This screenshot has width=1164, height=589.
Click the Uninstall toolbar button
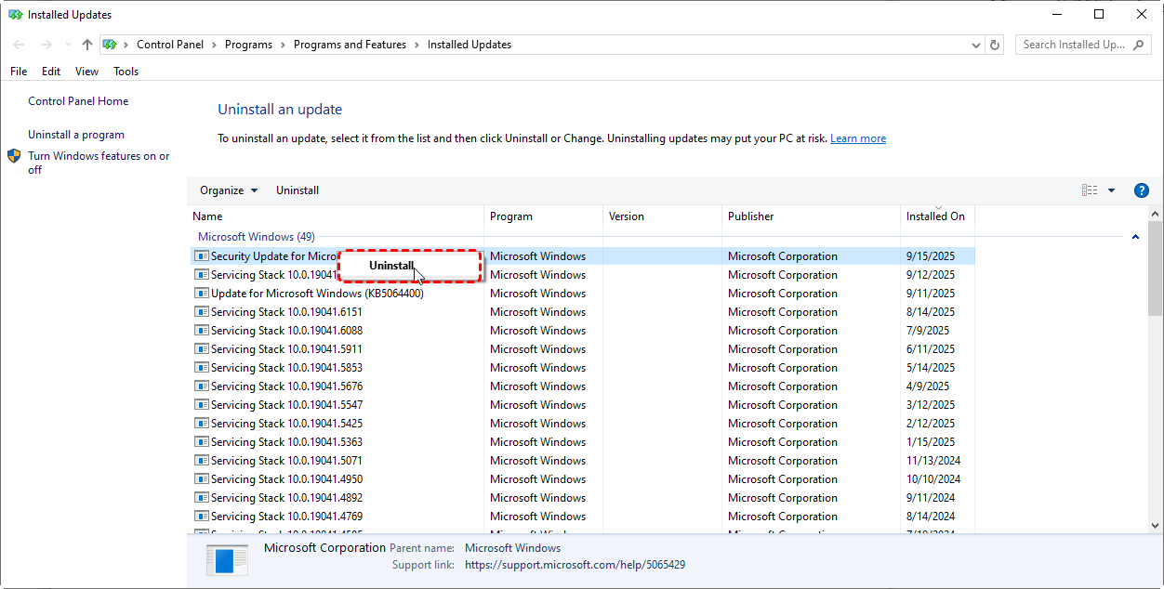click(298, 190)
